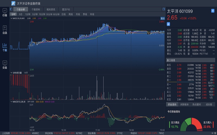Click 买五 price 2.61
The width and height of the screenshot is (217, 135).
tap(179, 99)
